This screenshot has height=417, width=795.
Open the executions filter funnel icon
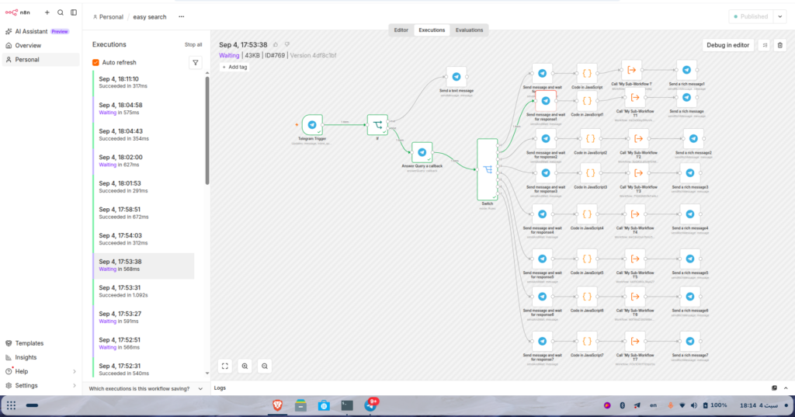tap(195, 63)
